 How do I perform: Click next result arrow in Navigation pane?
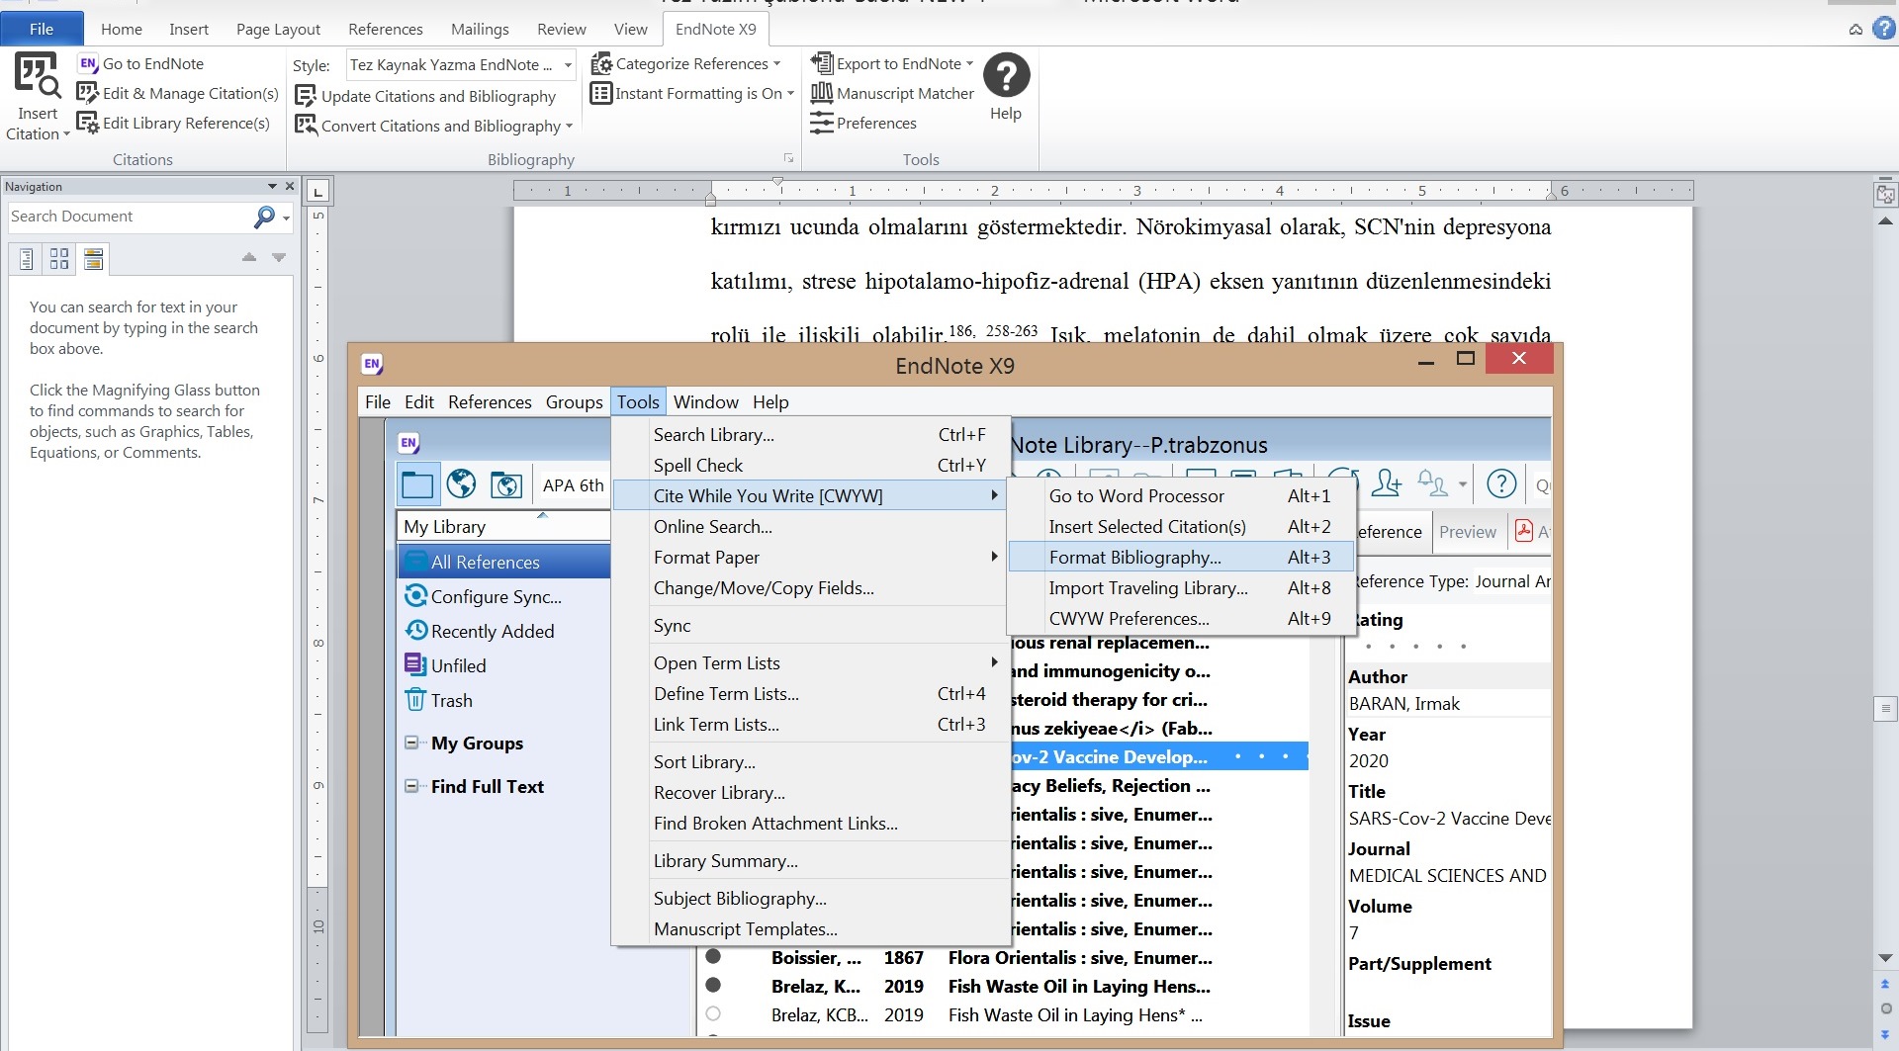[279, 257]
